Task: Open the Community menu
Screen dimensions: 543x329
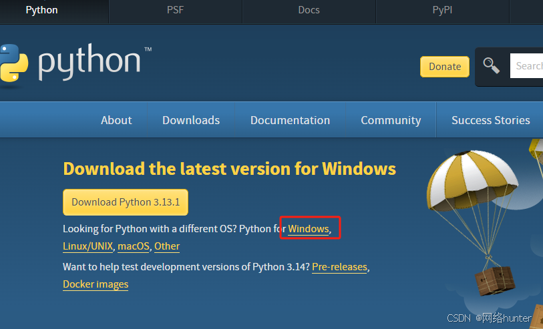Action: (391, 120)
